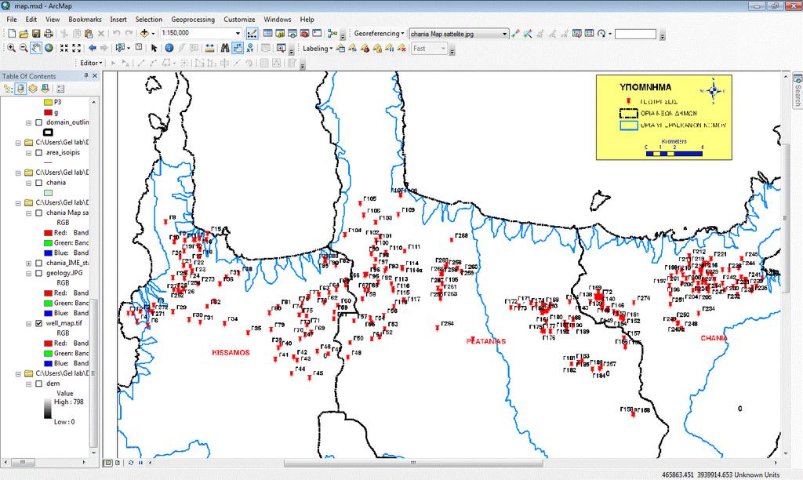
Task: Select the Zoom In tool
Action: [x=11, y=48]
